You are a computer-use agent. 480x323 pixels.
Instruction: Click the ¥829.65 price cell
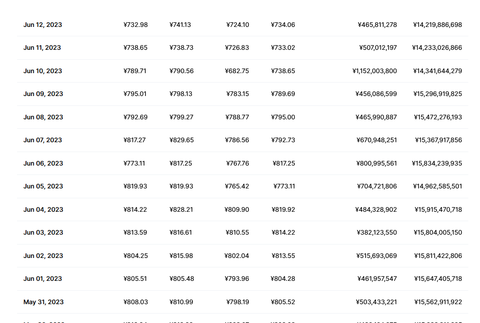click(x=182, y=140)
